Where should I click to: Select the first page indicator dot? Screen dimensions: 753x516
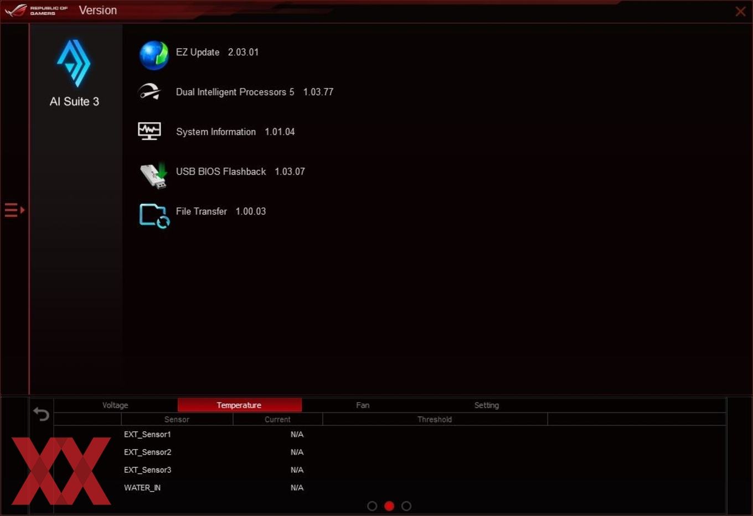coord(372,506)
